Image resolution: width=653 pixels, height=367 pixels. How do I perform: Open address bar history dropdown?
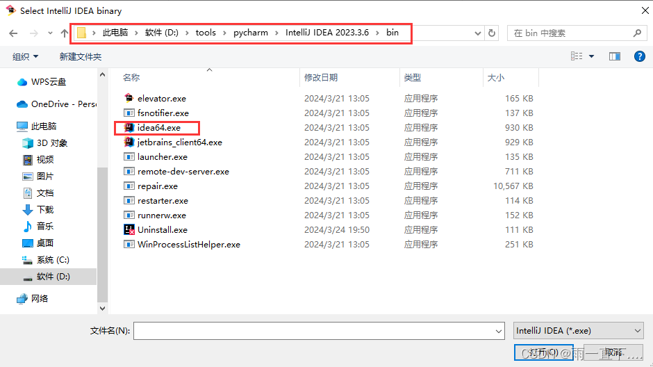tap(478, 33)
